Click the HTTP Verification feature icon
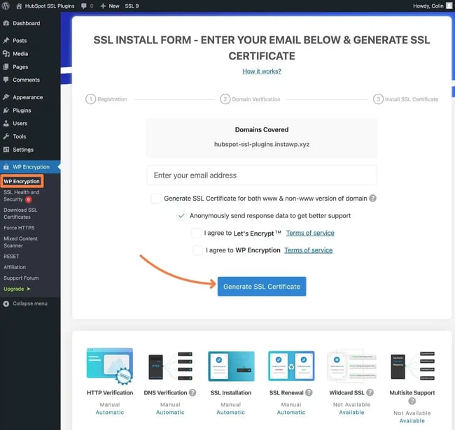 coord(108,365)
